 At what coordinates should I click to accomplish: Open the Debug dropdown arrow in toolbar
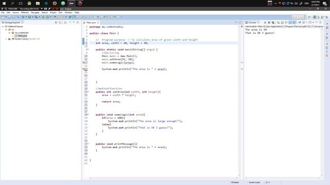(x=26, y=17)
